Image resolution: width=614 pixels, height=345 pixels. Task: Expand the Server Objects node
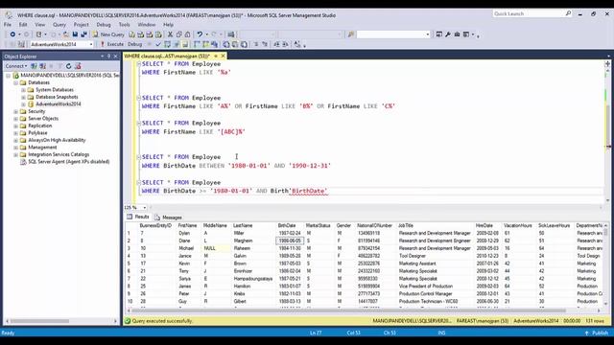point(16,119)
